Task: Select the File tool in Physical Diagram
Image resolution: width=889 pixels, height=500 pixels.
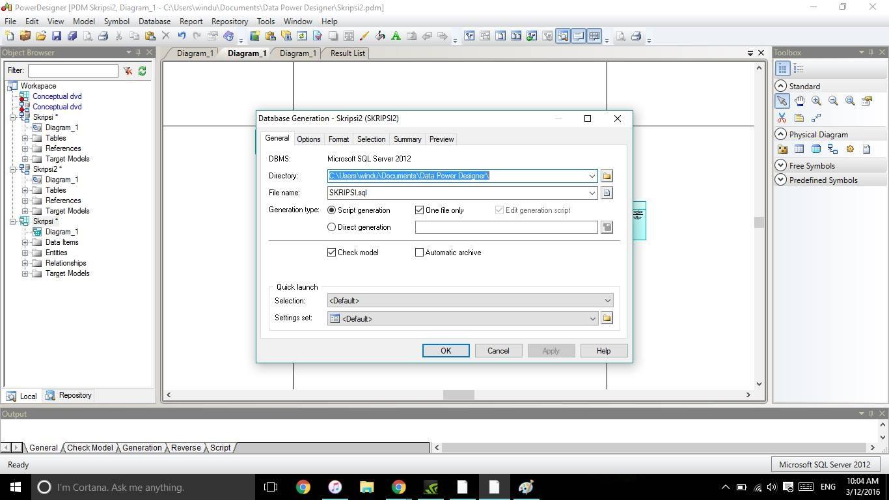Action: pos(867,149)
